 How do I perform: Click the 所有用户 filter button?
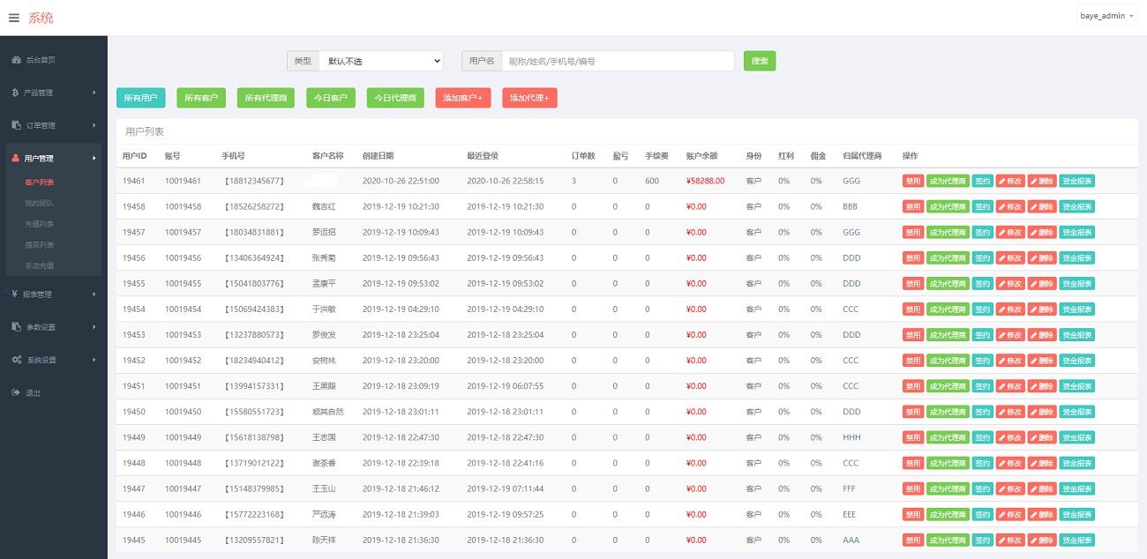click(x=140, y=98)
